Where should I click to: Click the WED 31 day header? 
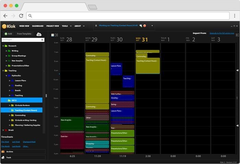[x=142, y=39]
